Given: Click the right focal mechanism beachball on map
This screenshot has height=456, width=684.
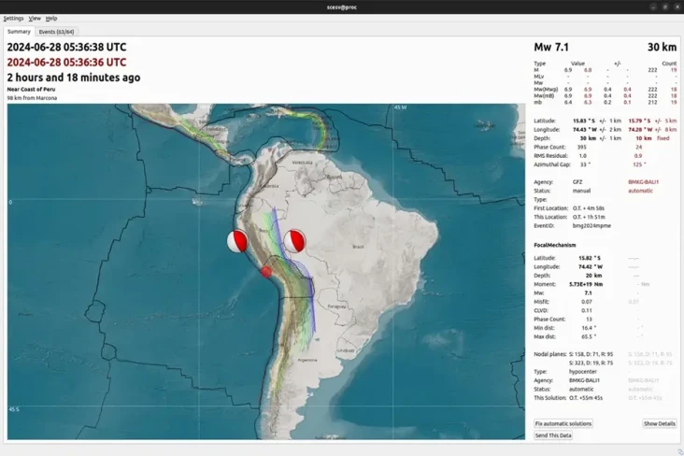Looking at the screenshot, I should pos(295,241).
